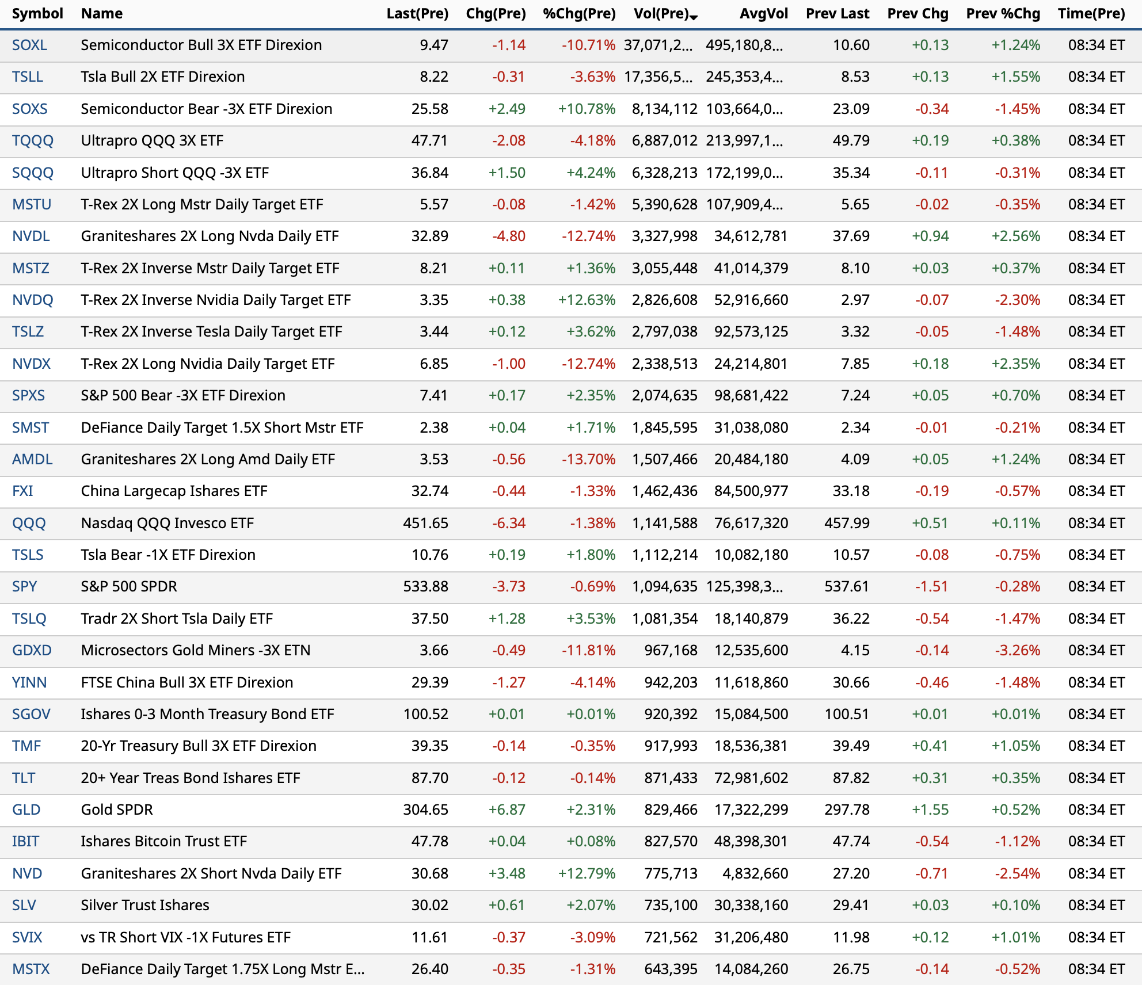
Task: Sort by Time(Pre) column header
Action: tap(1091, 13)
